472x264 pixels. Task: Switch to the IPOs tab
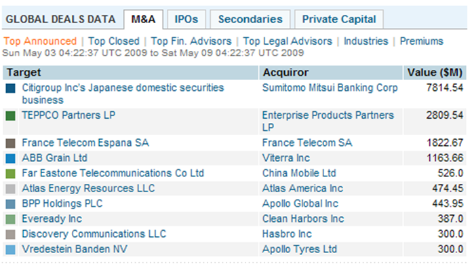186,20
